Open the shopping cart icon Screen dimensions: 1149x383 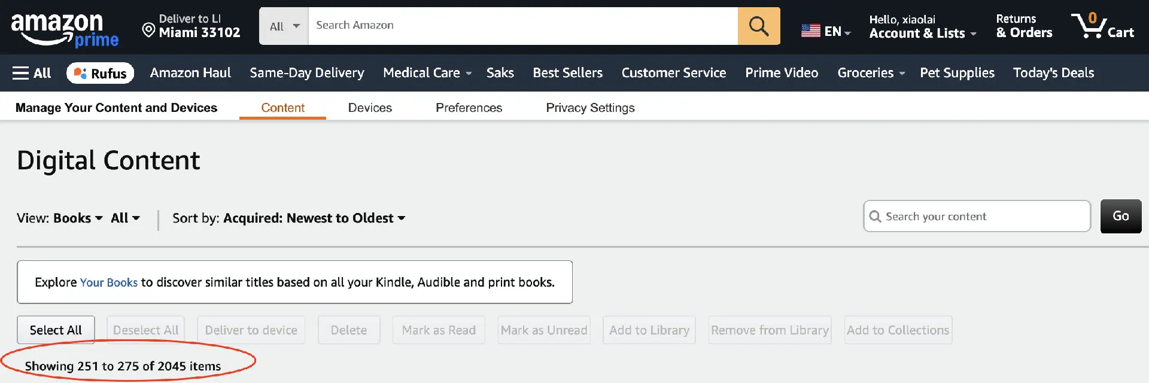tap(1102, 26)
